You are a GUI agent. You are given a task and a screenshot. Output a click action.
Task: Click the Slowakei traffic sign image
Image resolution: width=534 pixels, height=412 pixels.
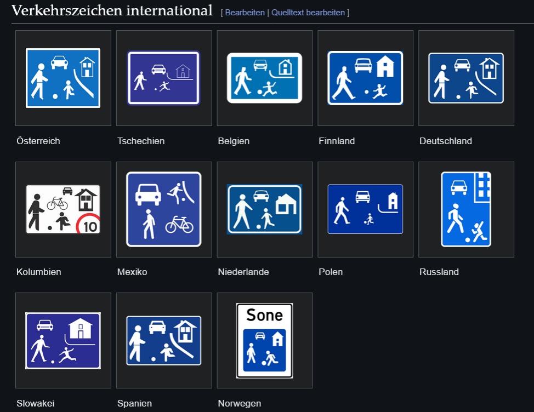63,340
